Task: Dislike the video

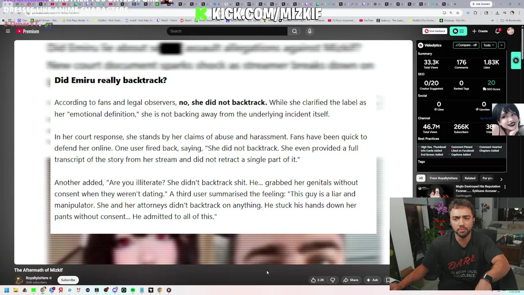Action: click(333, 280)
